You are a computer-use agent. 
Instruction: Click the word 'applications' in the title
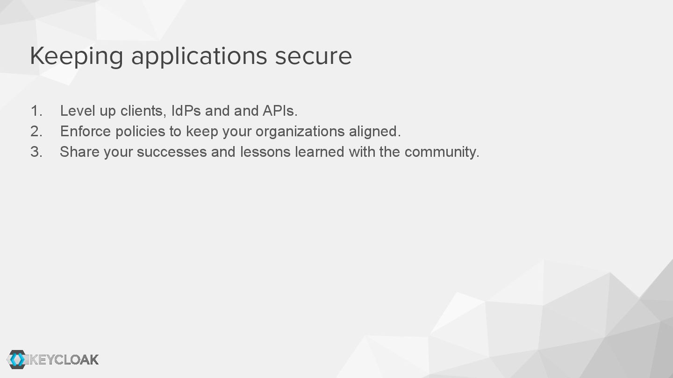tap(199, 56)
